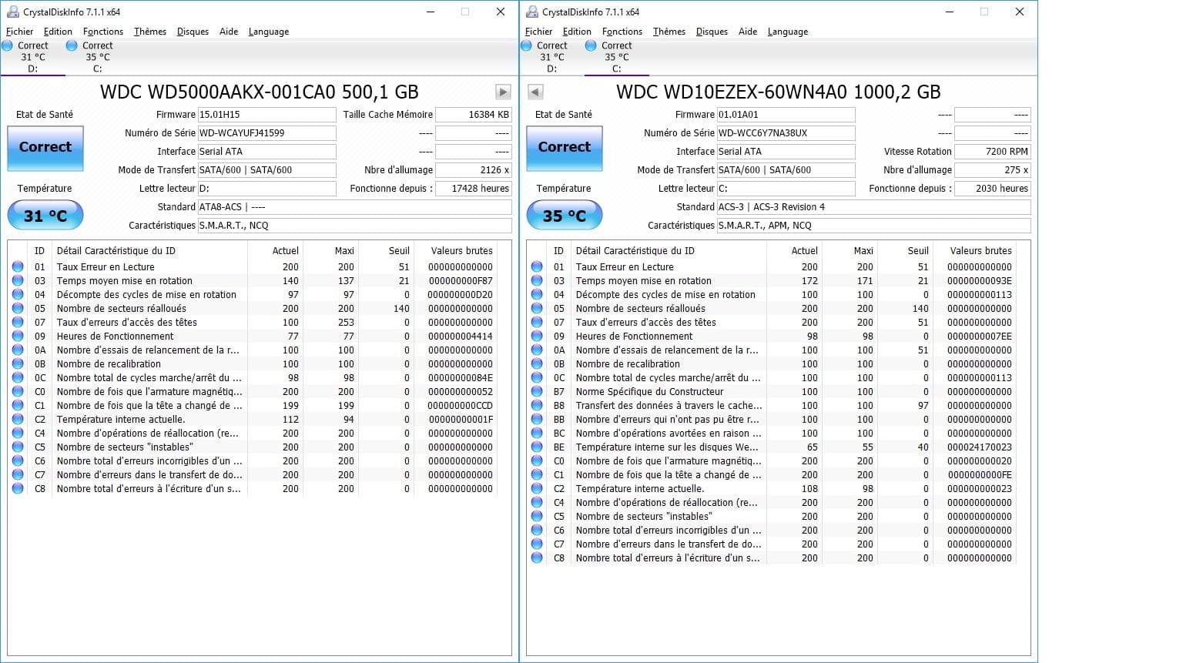Open Fonctions menu in left window
Viewport: 1183px width, 663px height.
point(103,32)
